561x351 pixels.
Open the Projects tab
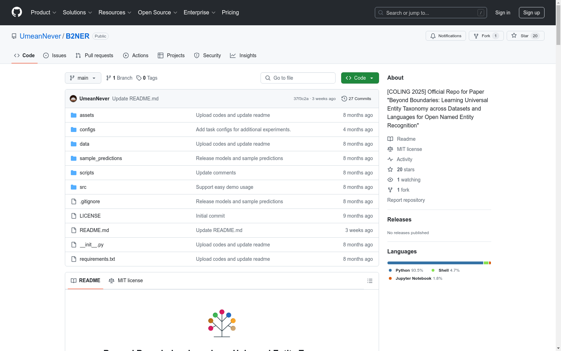(171, 55)
